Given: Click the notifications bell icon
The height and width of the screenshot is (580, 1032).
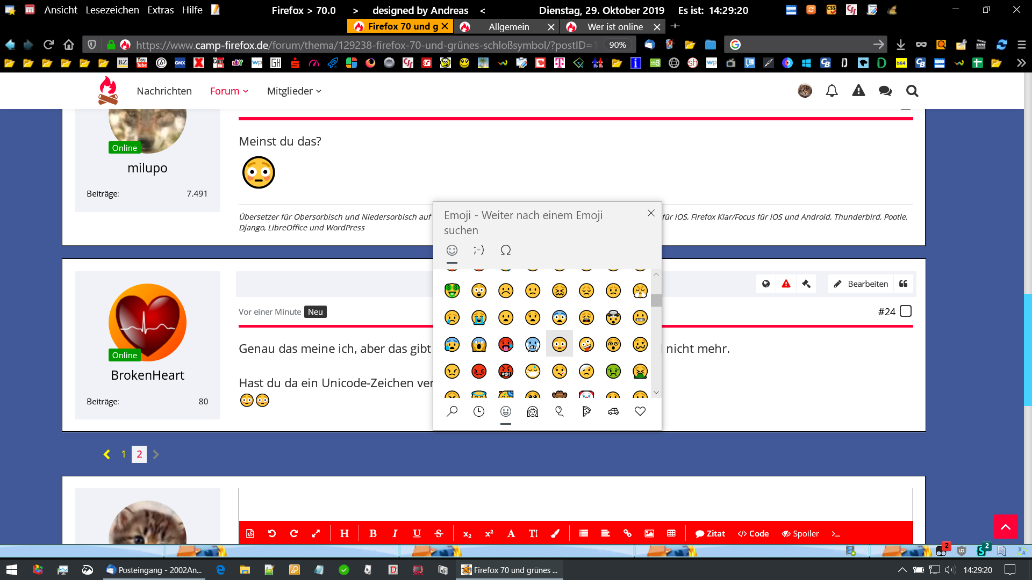Looking at the screenshot, I should pyautogui.click(x=832, y=91).
